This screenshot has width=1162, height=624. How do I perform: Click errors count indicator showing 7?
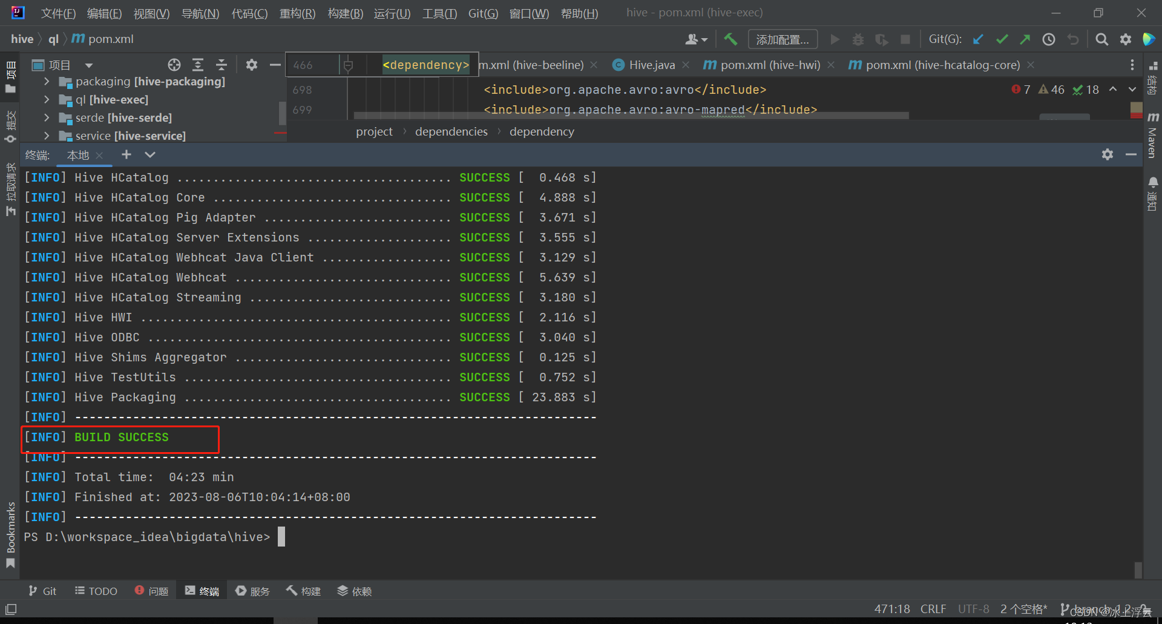pos(1021,90)
